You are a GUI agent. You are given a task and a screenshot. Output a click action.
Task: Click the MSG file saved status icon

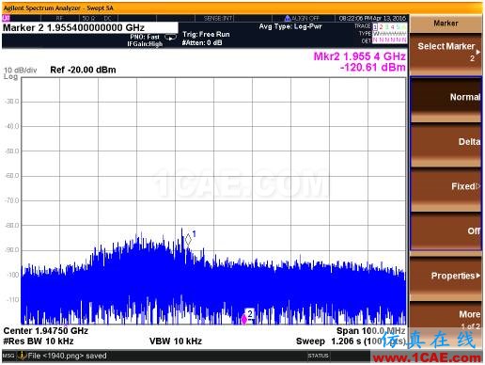click(x=22, y=356)
